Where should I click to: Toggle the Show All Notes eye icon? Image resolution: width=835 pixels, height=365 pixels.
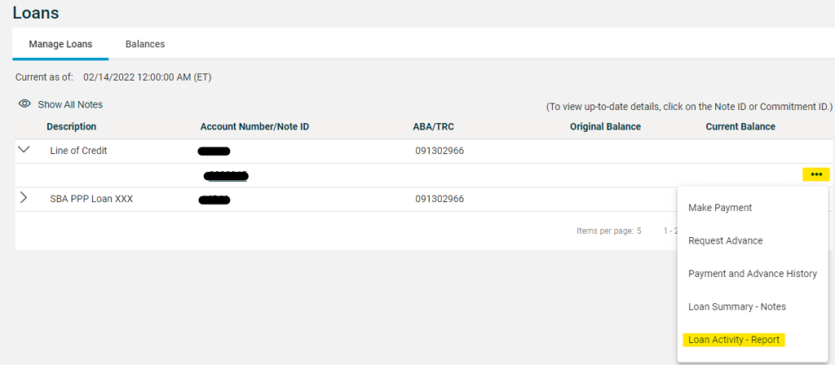(24, 104)
